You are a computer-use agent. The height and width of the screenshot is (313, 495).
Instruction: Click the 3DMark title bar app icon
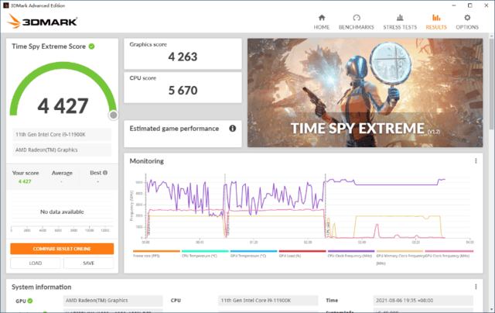(5, 5)
